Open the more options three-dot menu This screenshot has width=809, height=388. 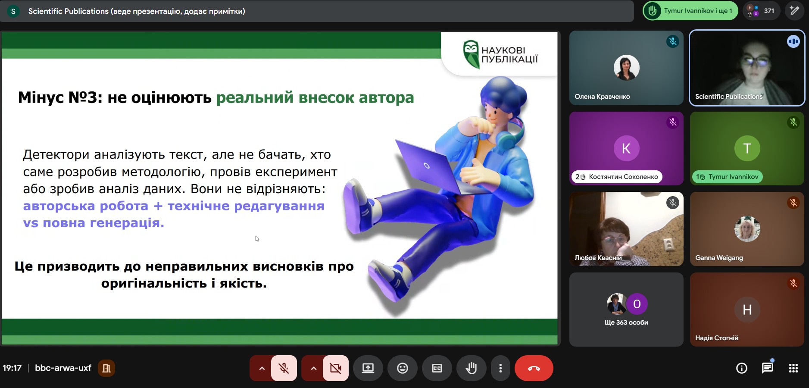tap(500, 368)
